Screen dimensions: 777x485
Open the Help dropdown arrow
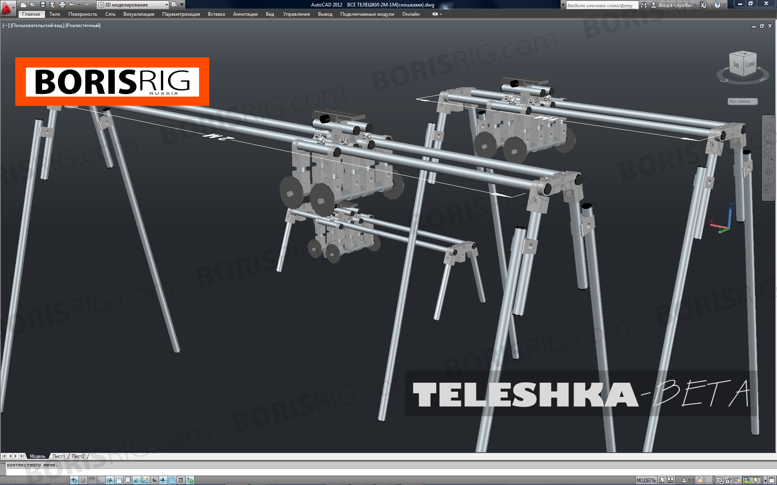pyautogui.click(x=724, y=5)
